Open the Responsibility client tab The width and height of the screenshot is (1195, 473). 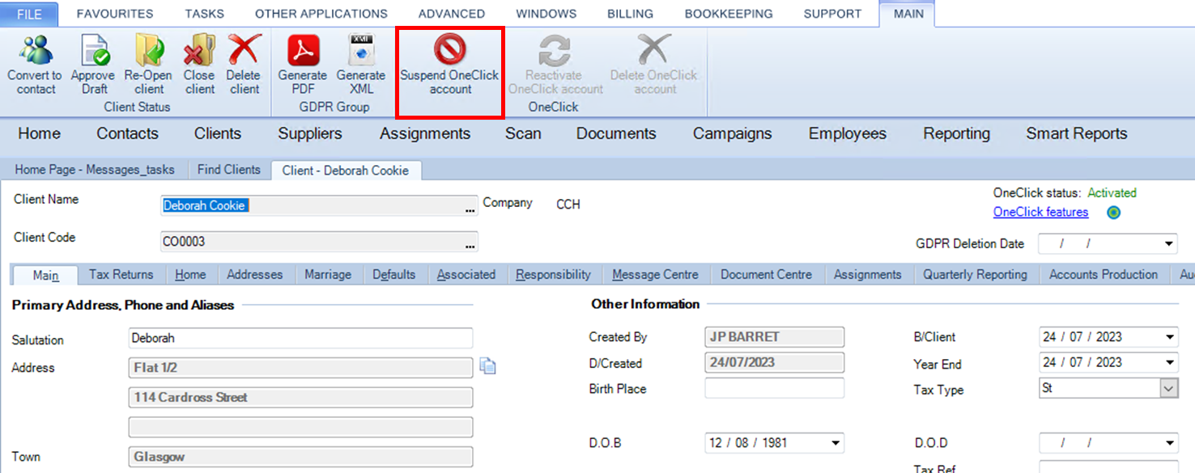click(x=554, y=275)
